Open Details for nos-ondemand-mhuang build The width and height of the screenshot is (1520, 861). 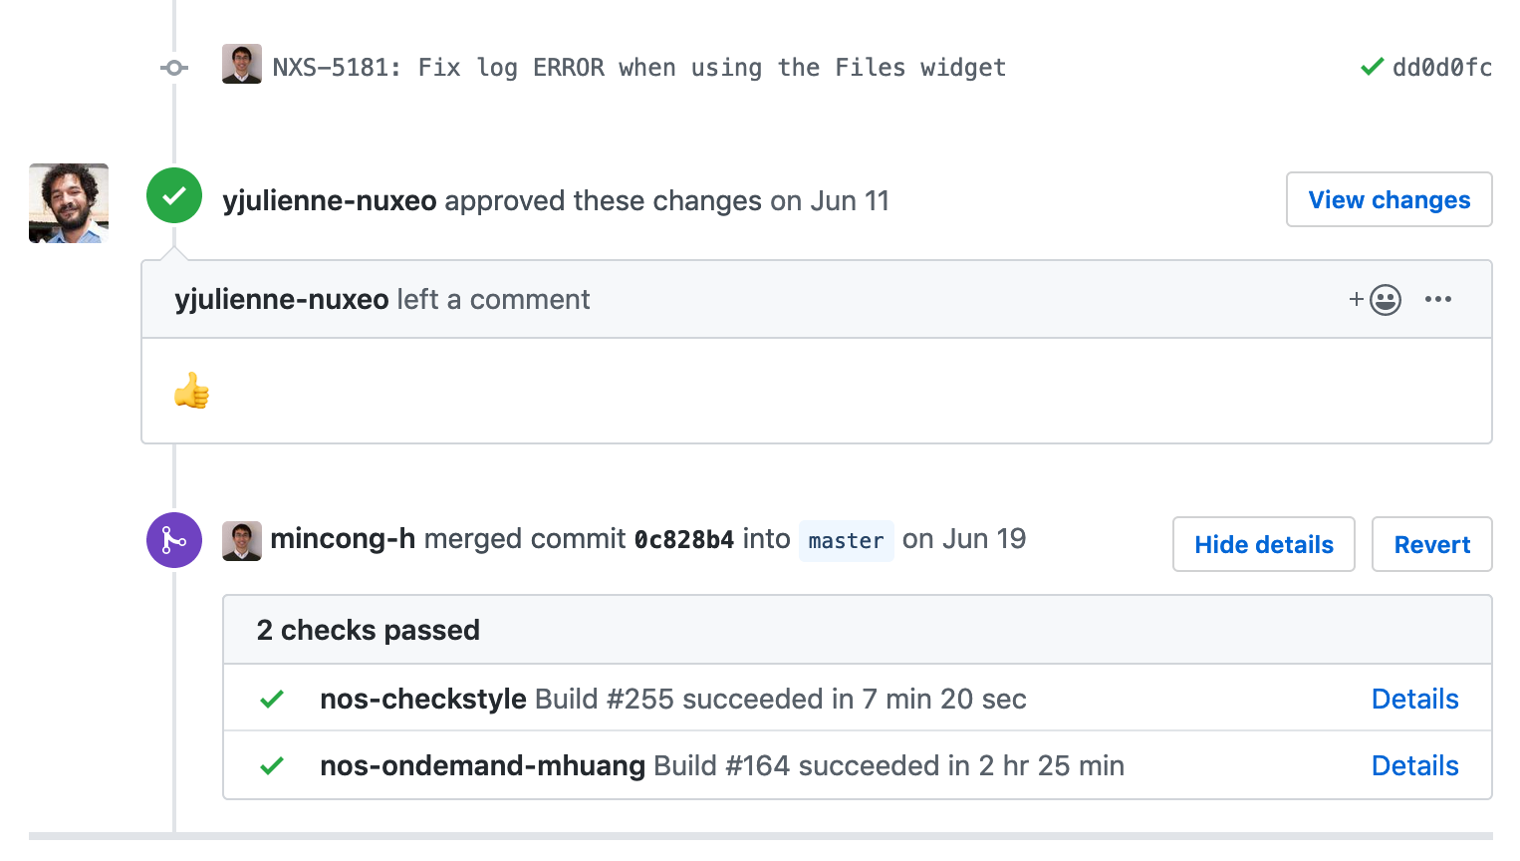pos(1414,765)
